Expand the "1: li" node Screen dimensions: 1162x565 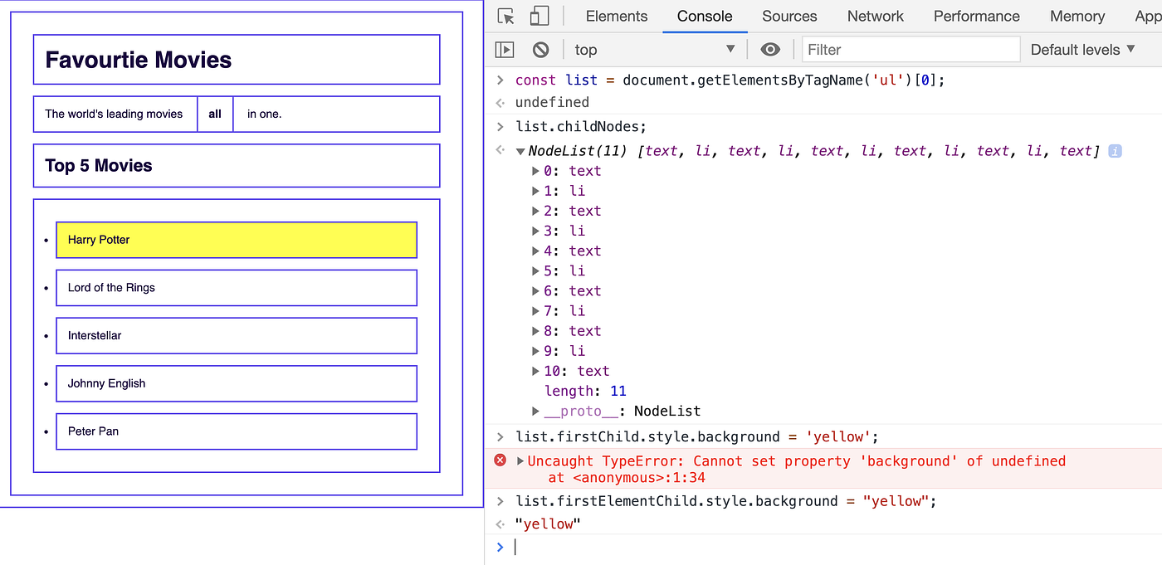coord(535,191)
